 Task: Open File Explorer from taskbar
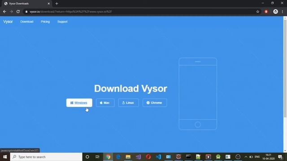tap(128, 157)
